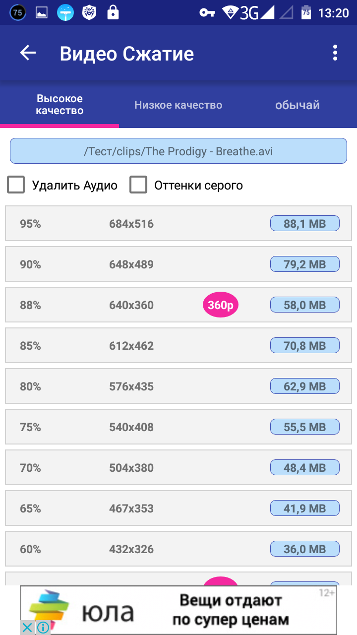357x635 pixels.
Task: Open the three-dot overflow menu
Action: (x=335, y=53)
